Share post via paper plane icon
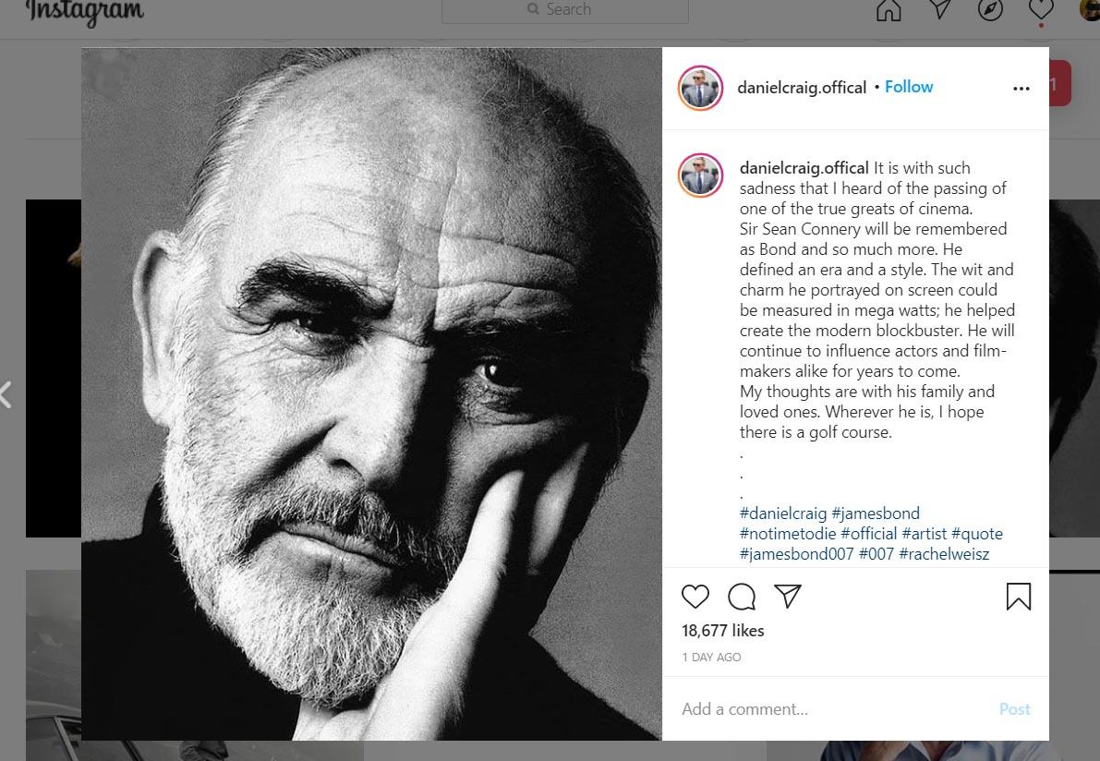 [x=788, y=597]
